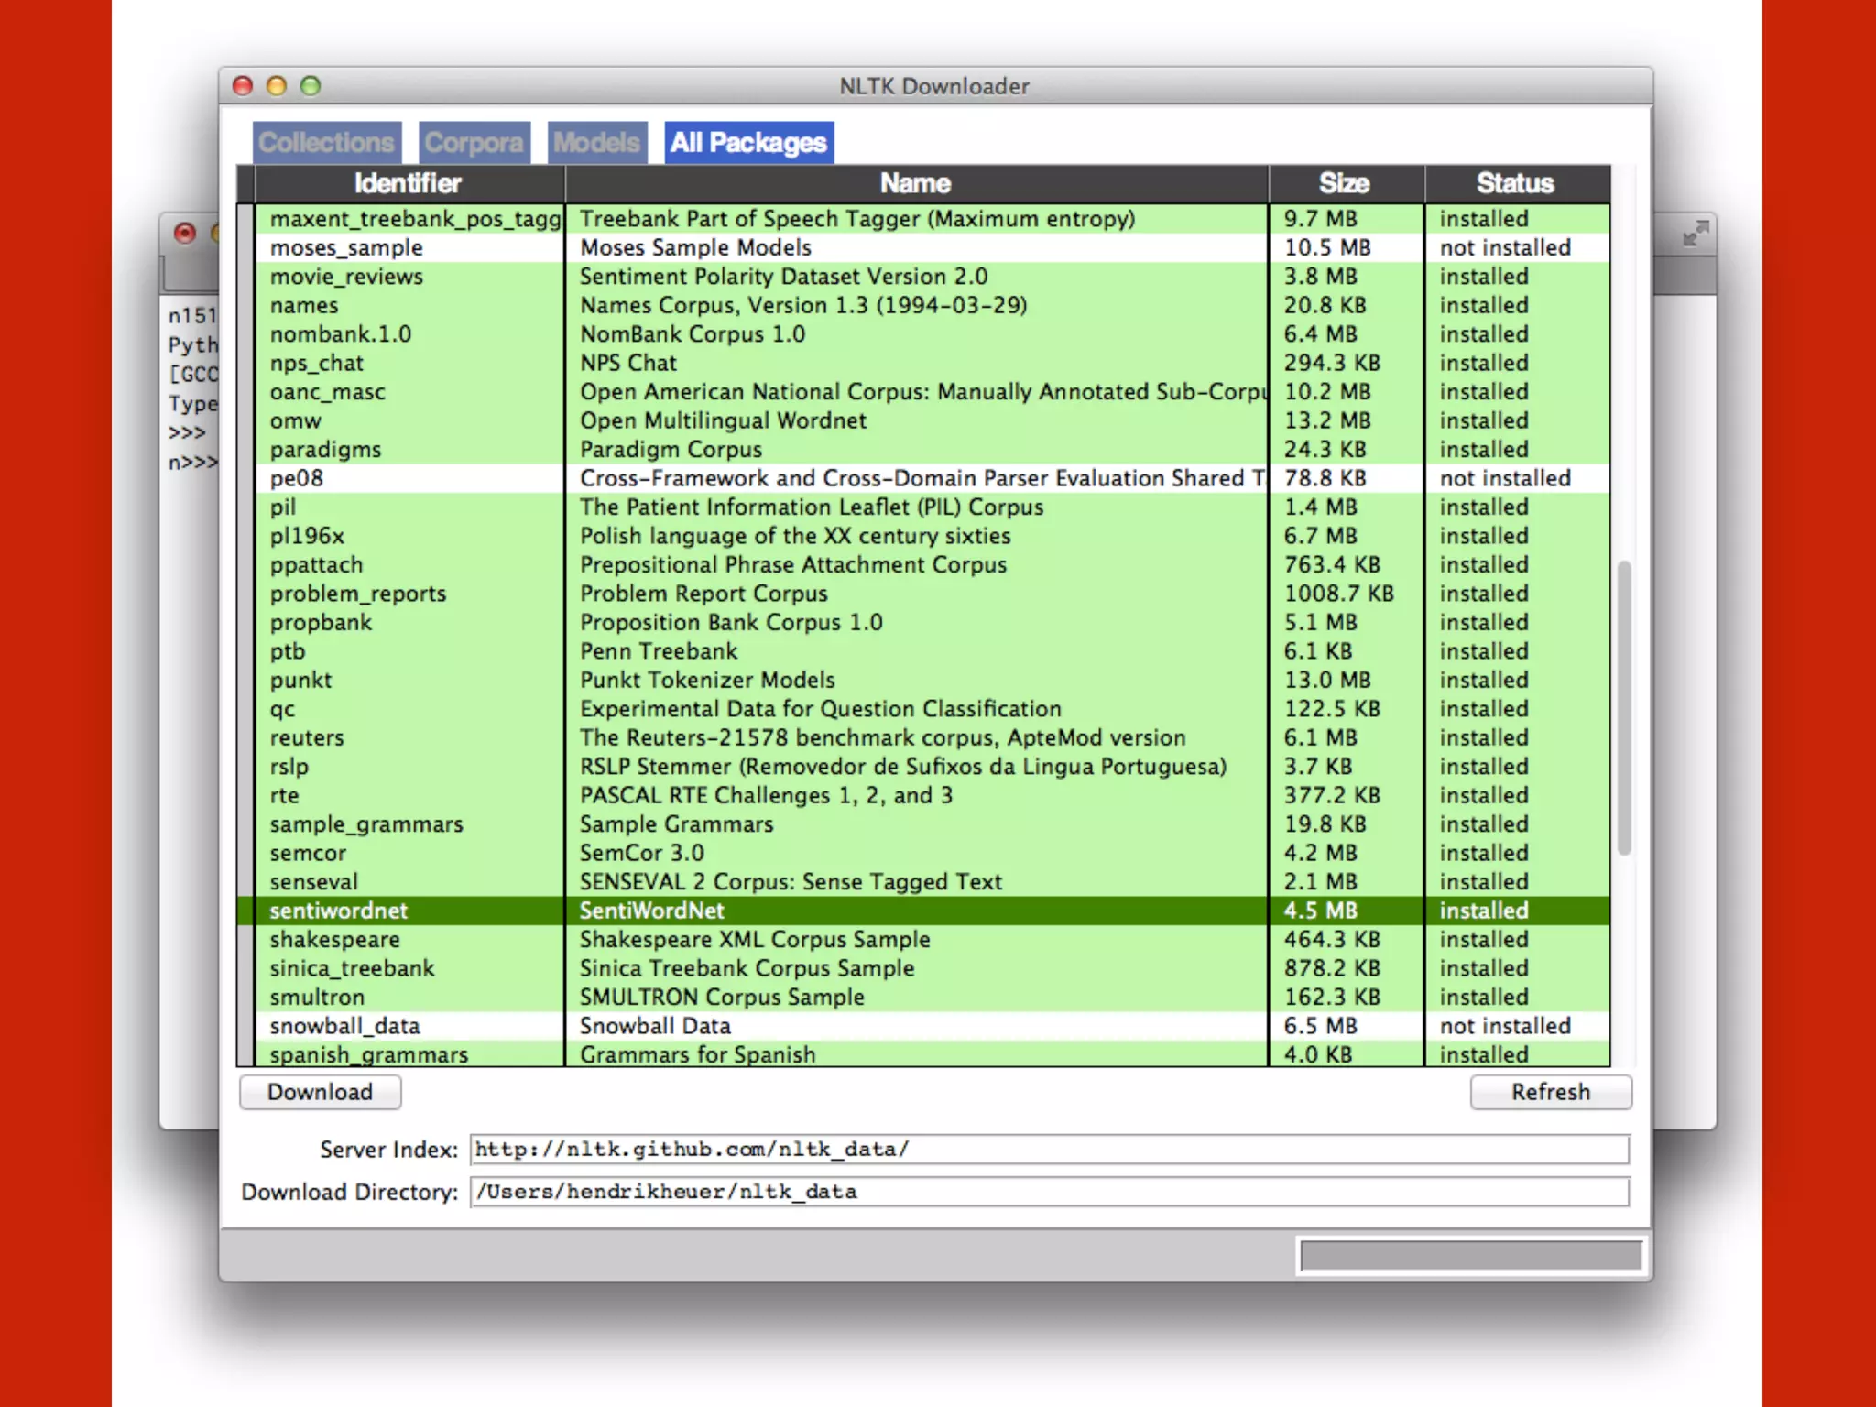Image resolution: width=1876 pixels, height=1407 pixels.
Task: Click fullscreen arrows icon on background window
Action: 1696,234
